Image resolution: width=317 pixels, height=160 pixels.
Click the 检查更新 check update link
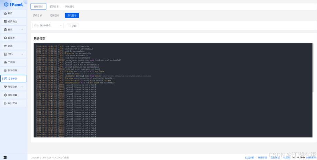coord(311,158)
